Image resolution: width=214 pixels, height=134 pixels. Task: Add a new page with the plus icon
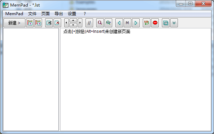(x=30, y=23)
